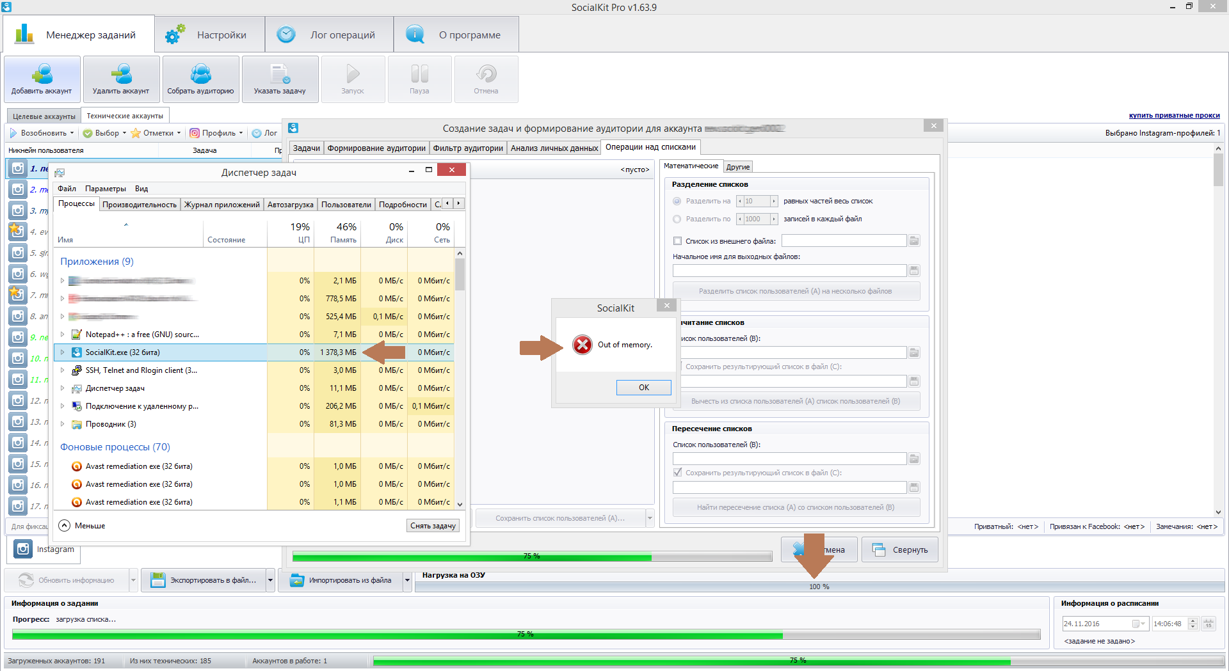Image resolution: width=1229 pixels, height=671 pixels.
Task: Click browse icon next to external file field
Action: 914,241
